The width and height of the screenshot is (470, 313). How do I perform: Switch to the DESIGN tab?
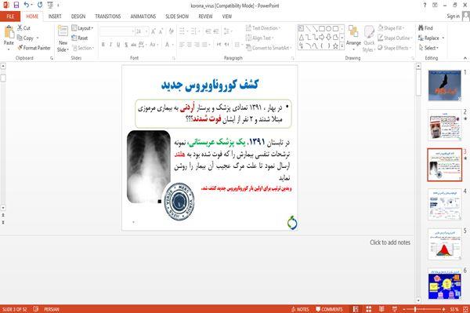(78, 16)
